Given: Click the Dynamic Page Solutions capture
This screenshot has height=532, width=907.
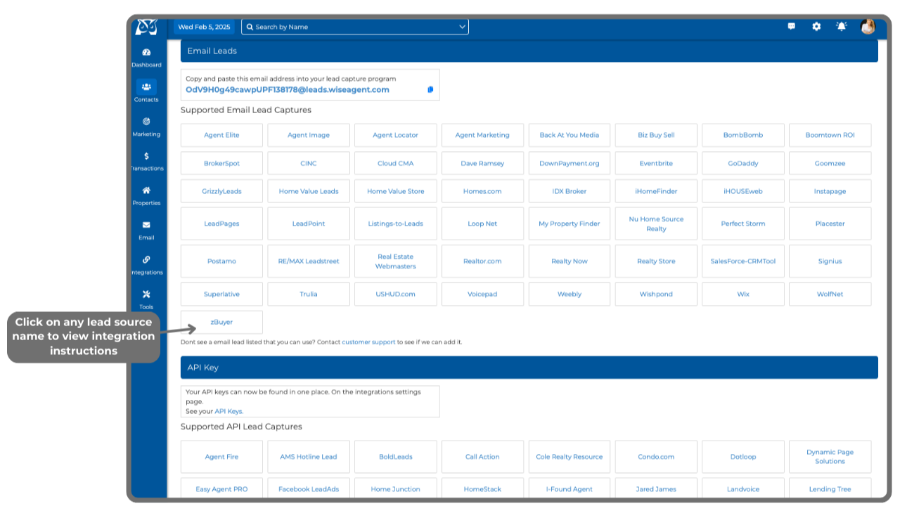Looking at the screenshot, I should (x=830, y=457).
